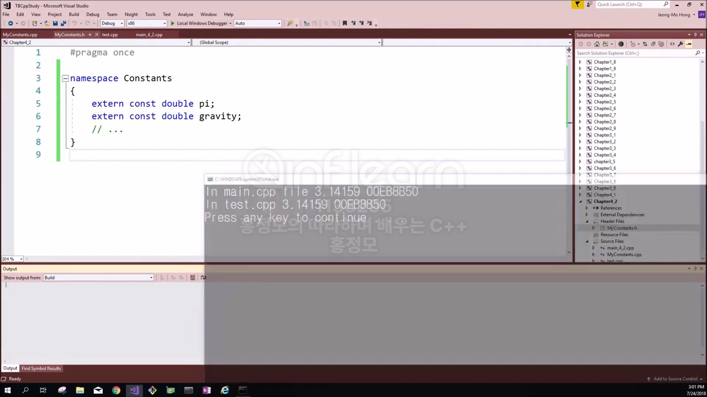This screenshot has width=707, height=397.
Task: Open the 204 % zoom level selector
Action: (x=21, y=259)
